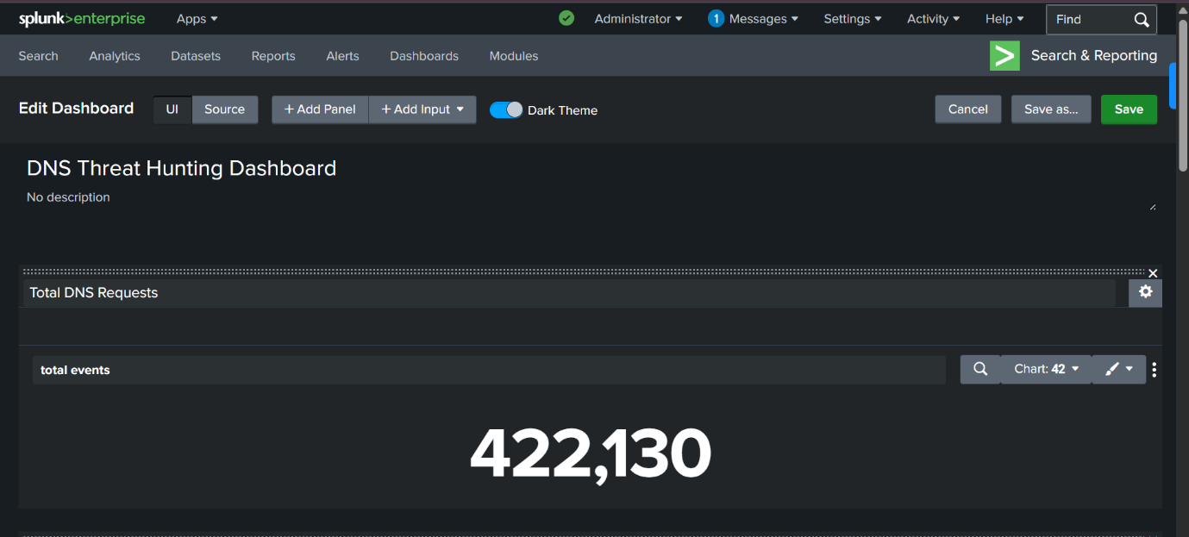Toggle the Dark Theme switch

(506, 109)
